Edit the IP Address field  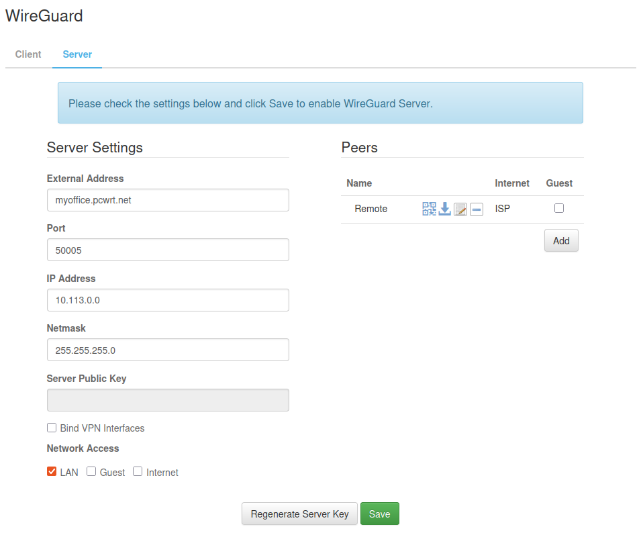(x=168, y=300)
